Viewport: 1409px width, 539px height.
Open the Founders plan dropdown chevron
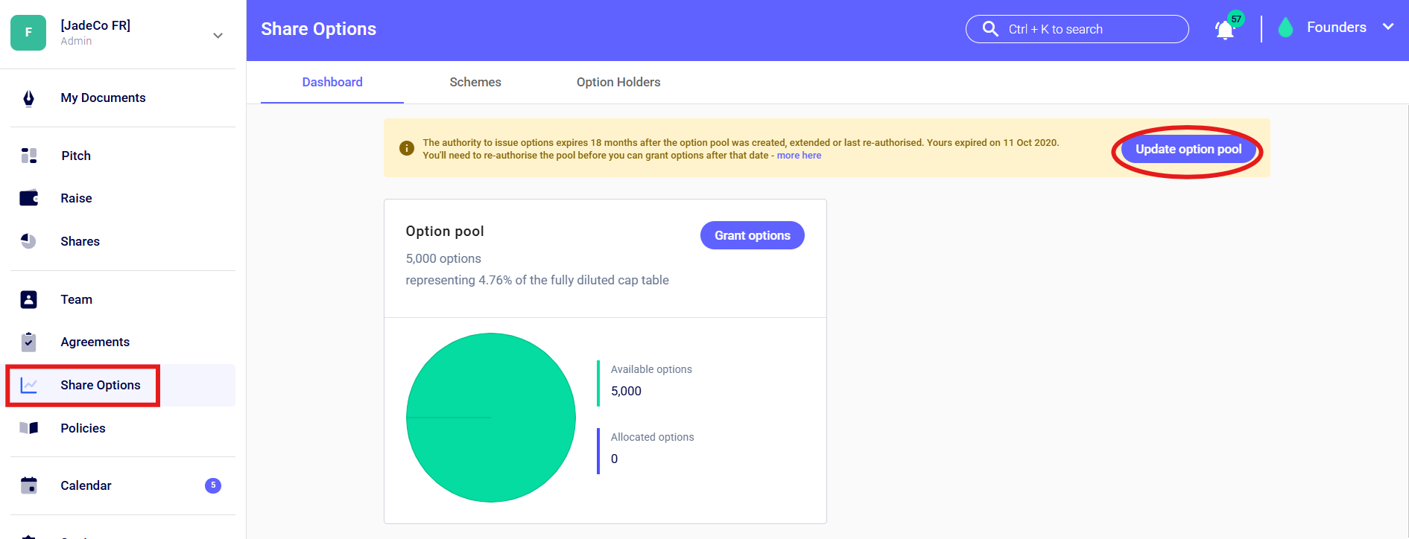tap(1388, 27)
